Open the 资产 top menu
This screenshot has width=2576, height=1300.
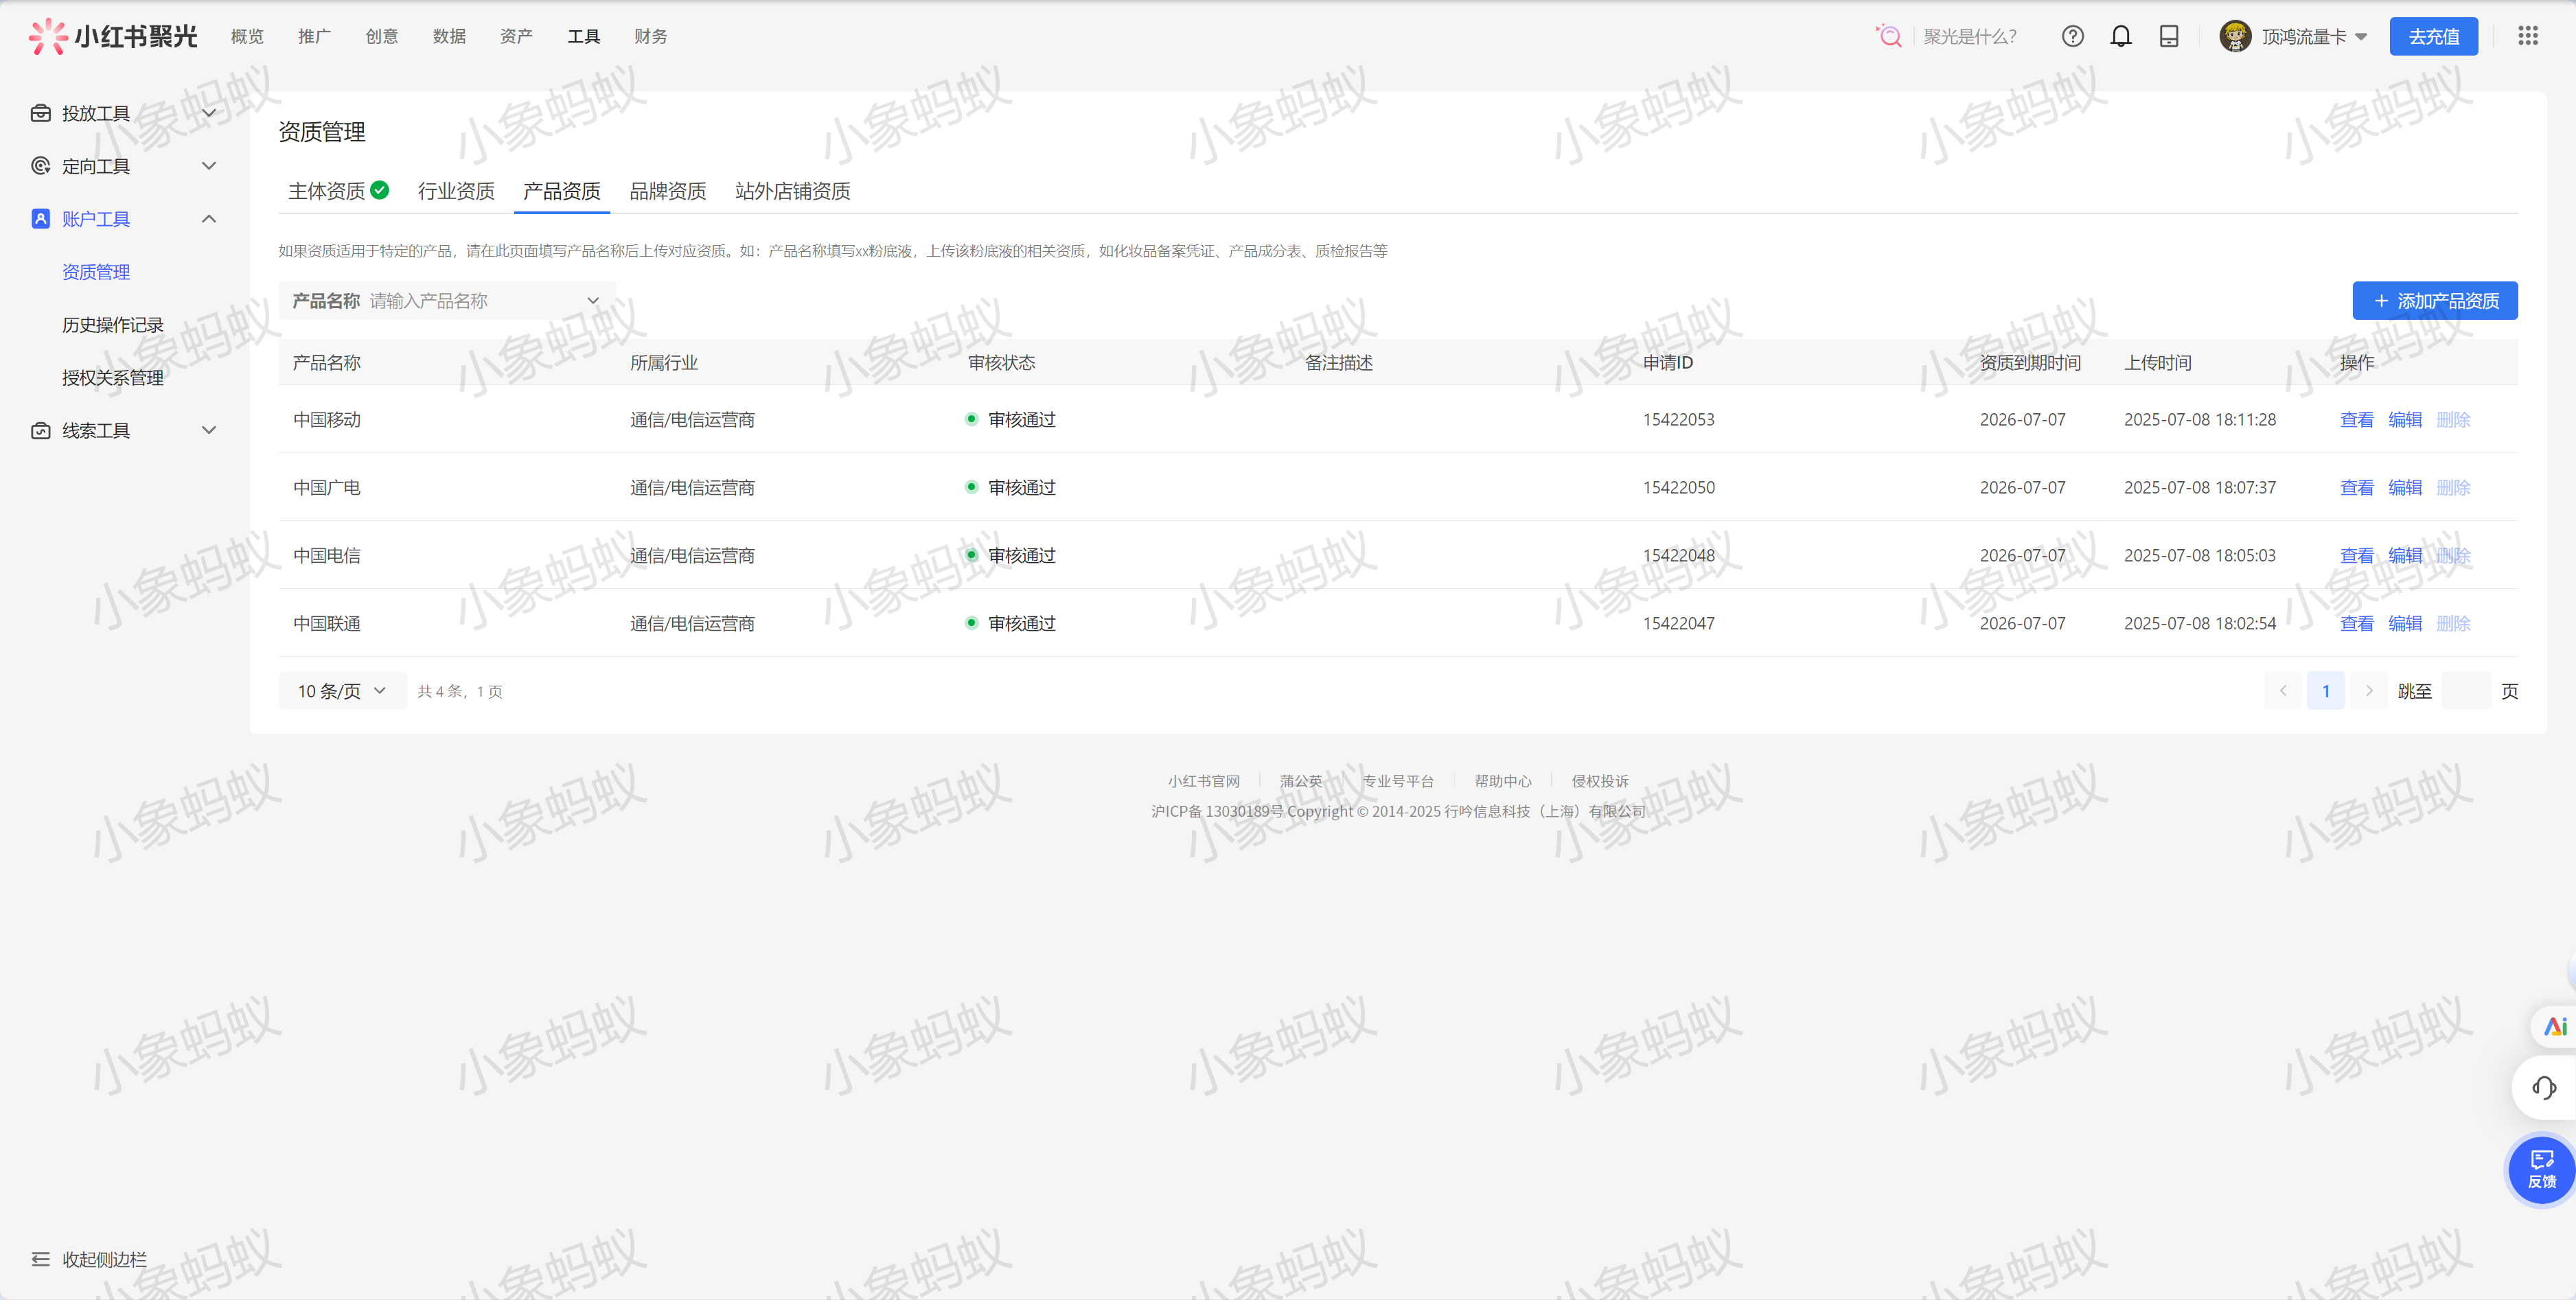pos(516,36)
